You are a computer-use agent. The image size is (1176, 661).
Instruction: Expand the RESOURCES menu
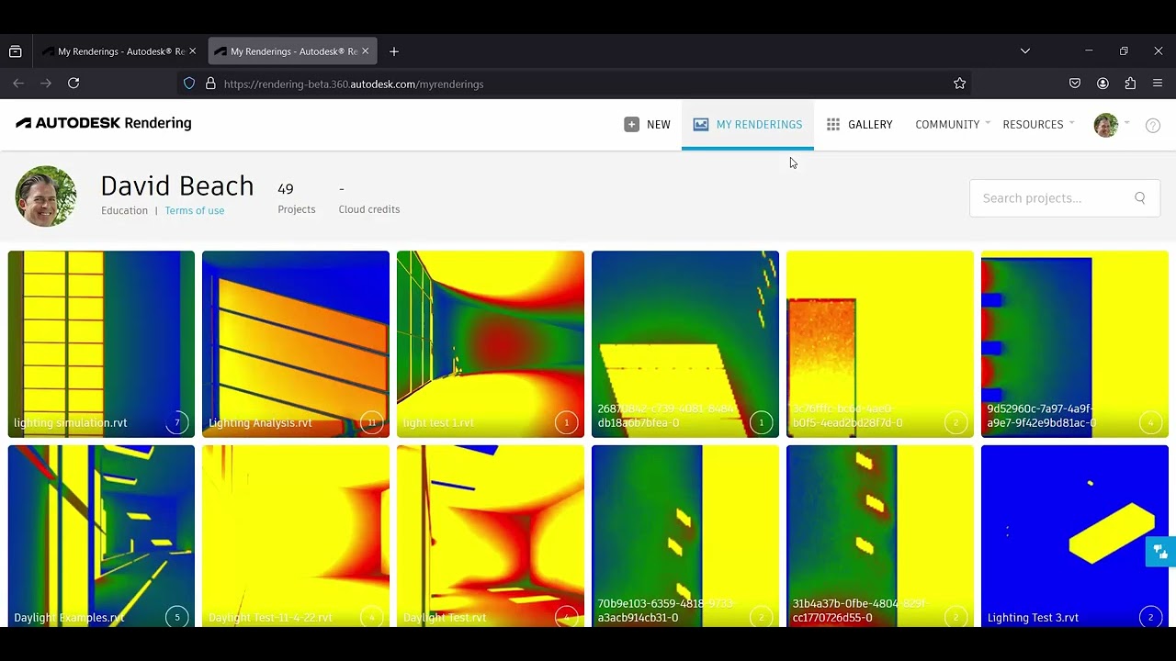pyautogui.click(x=1037, y=124)
